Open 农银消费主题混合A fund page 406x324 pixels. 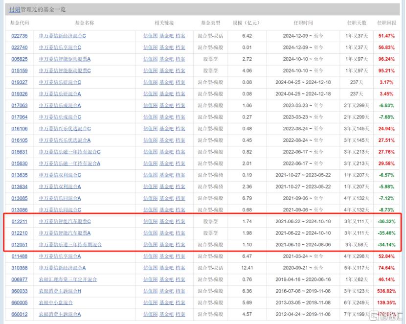click(60, 314)
